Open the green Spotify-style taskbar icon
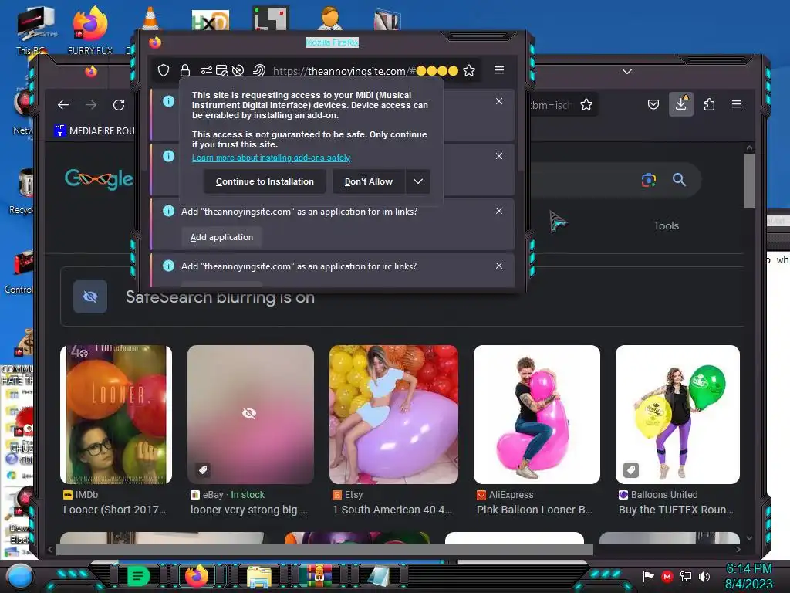The height and width of the screenshot is (593, 790). 137,576
